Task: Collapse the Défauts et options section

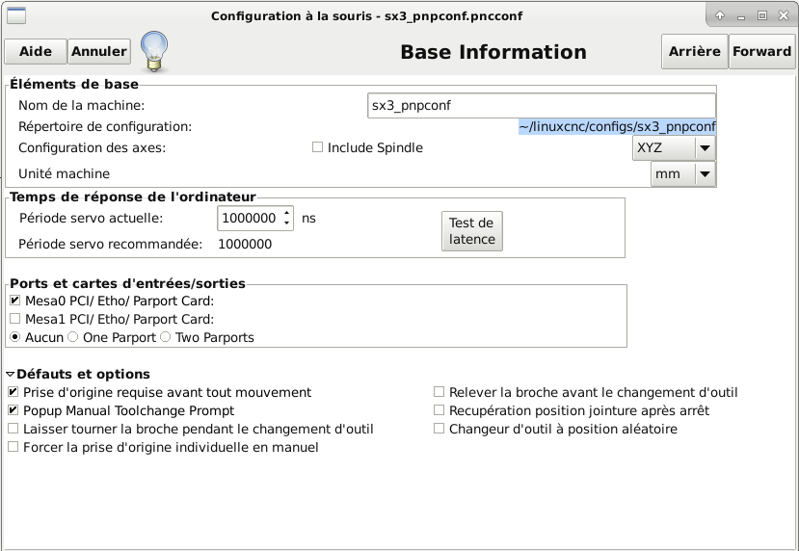Action: [x=11, y=375]
